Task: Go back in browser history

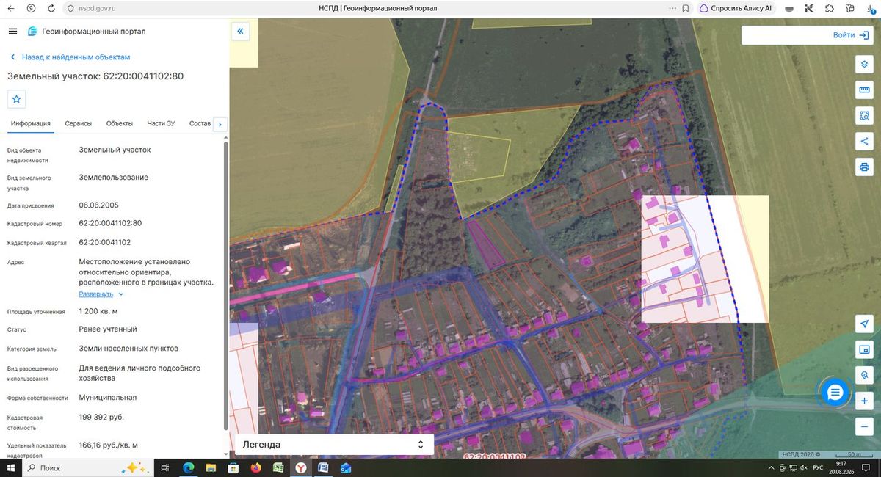Action: [12, 8]
